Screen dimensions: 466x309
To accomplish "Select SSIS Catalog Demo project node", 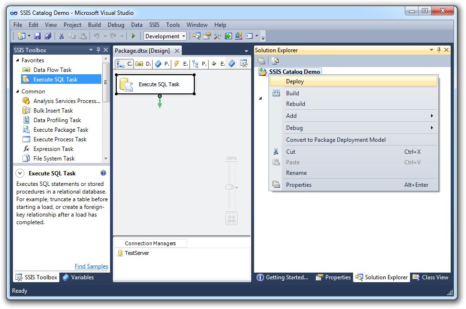I will click(290, 71).
